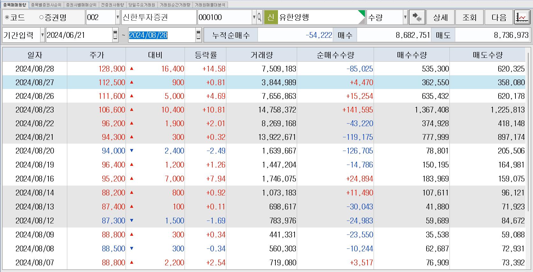Open the 전증권사동향 tab
The height and width of the screenshot is (272, 533).
[112, 5]
